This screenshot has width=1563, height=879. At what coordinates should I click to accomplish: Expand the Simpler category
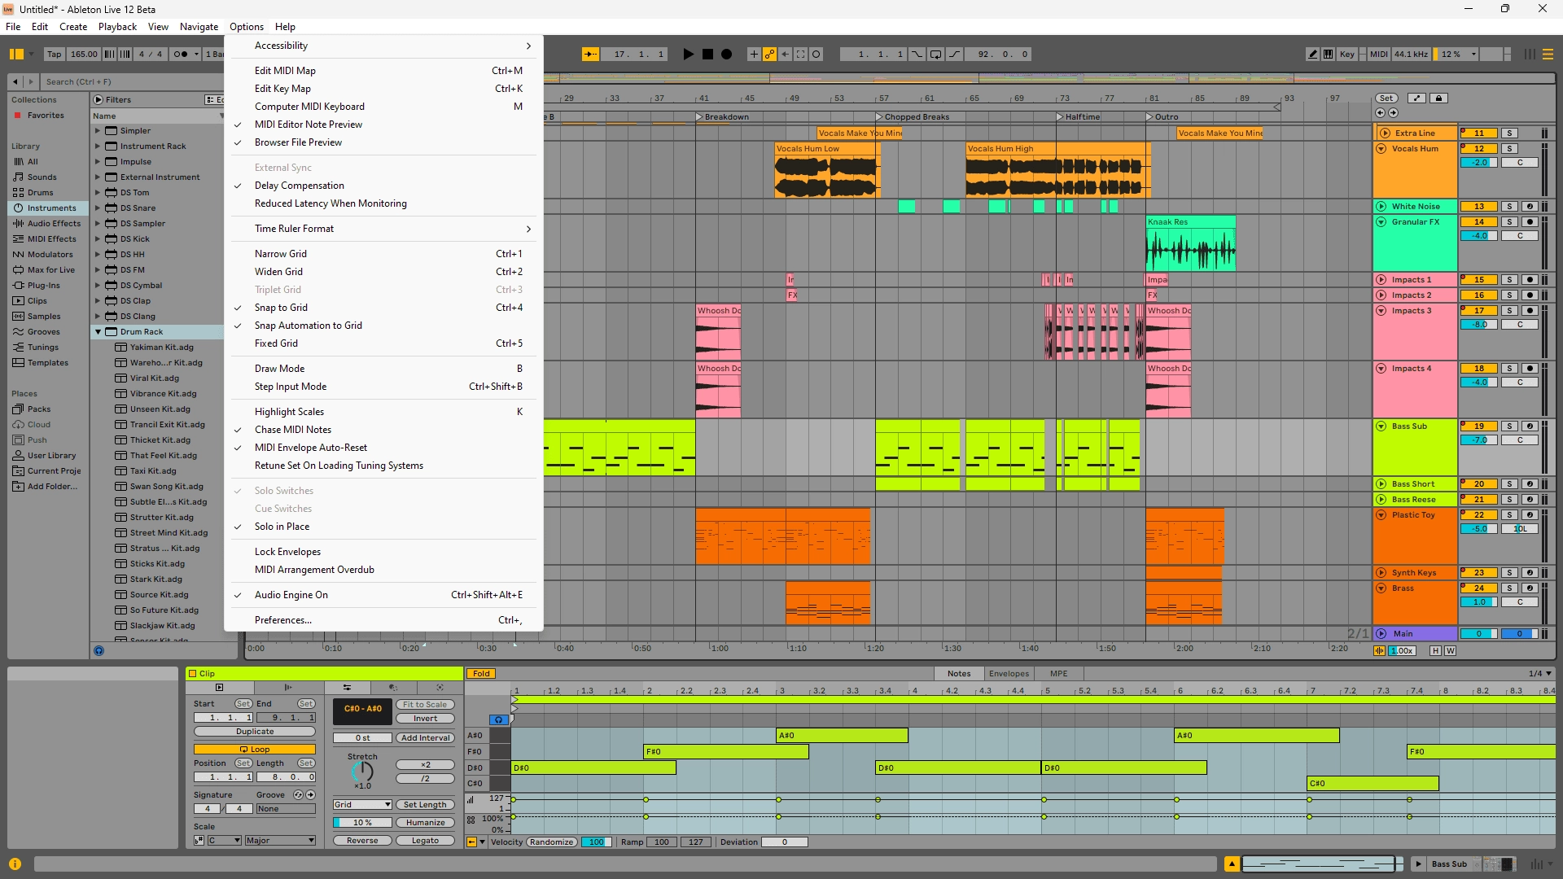(98, 131)
